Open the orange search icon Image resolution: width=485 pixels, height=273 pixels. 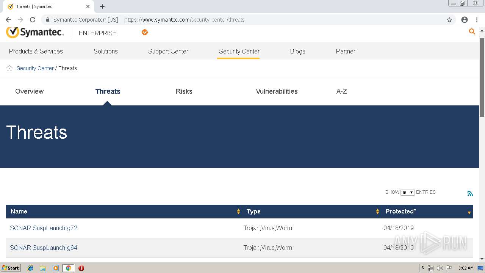coord(472,31)
